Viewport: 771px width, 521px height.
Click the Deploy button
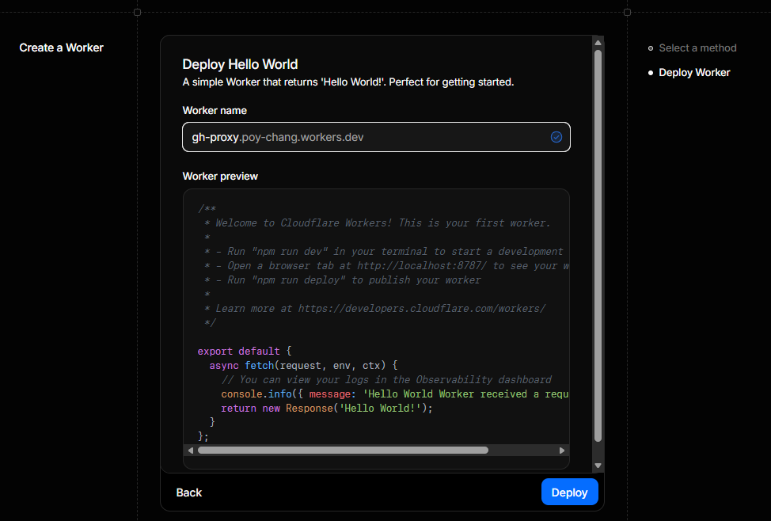[569, 492]
